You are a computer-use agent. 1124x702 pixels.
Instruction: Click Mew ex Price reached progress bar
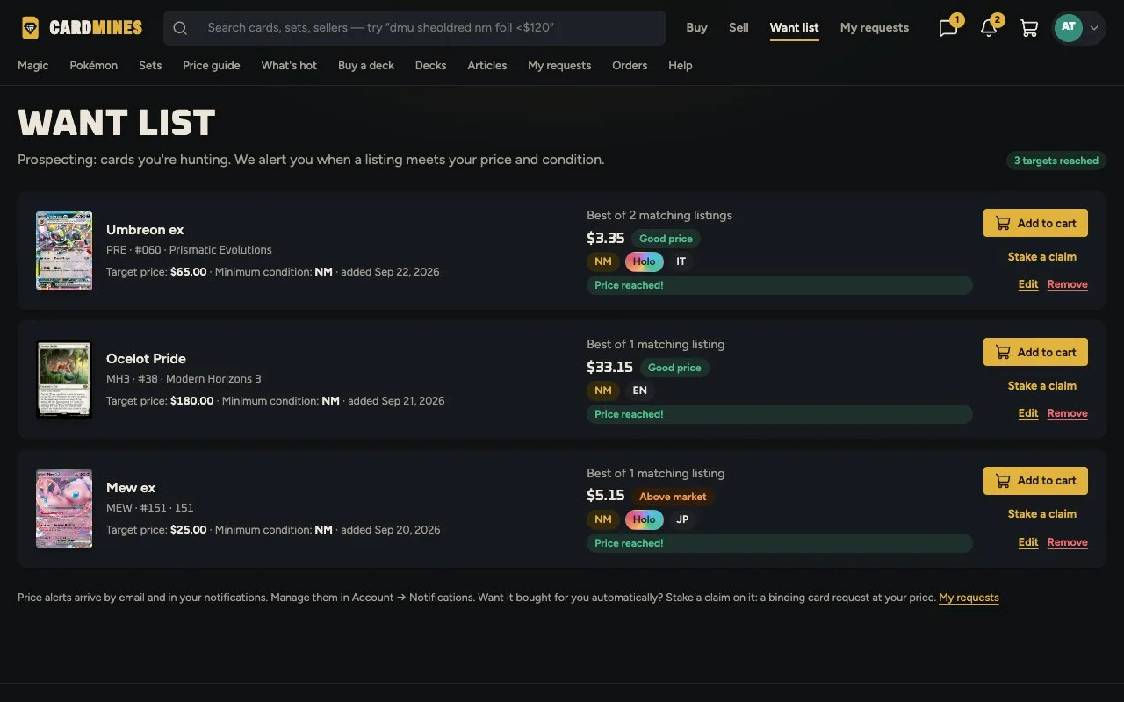780,543
